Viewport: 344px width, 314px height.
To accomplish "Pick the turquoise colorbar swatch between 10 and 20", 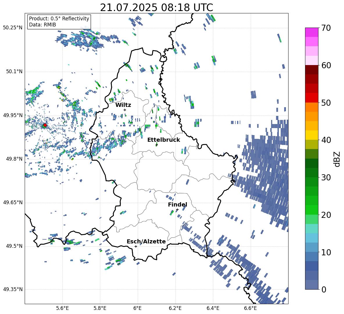I will click(x=311, y=229).
